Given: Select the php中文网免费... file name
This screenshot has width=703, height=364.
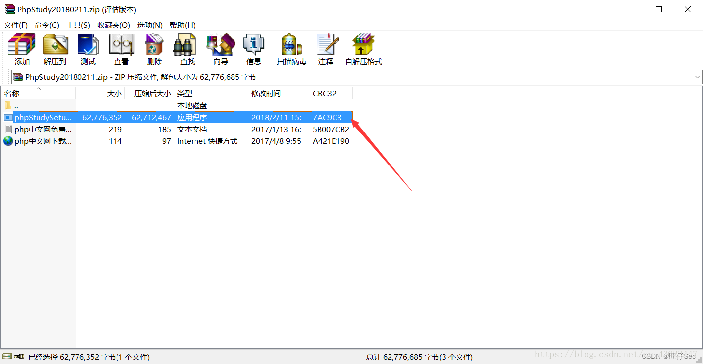Looking at the screenshot, I should pos(43,130).
